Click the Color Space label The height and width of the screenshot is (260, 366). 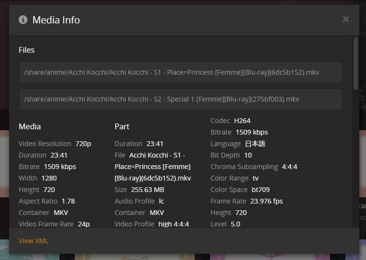pyautogui.click(x=229, y=190)
